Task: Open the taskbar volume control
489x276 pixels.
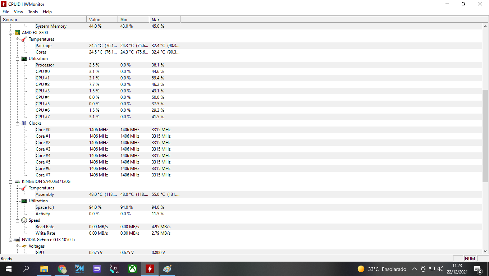Action: [x=440, y=269]
